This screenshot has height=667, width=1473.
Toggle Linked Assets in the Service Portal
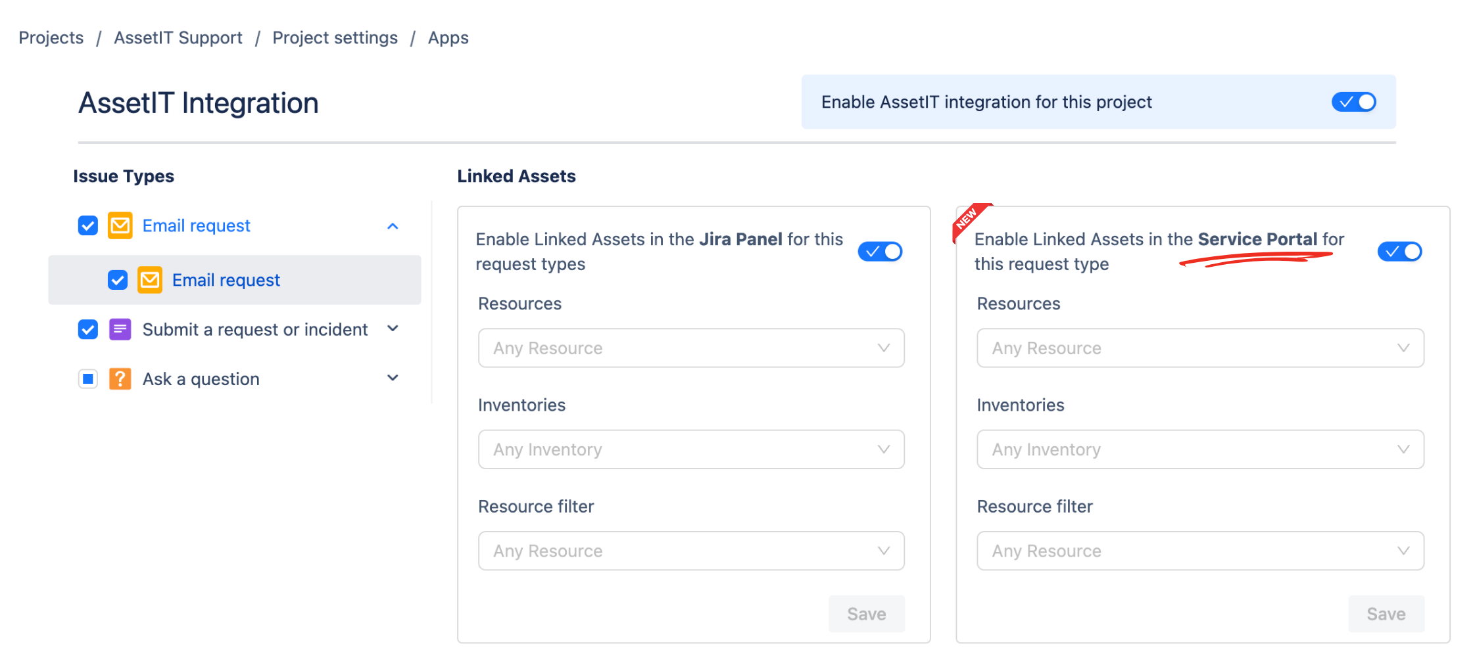click(x=1399, y=251)
